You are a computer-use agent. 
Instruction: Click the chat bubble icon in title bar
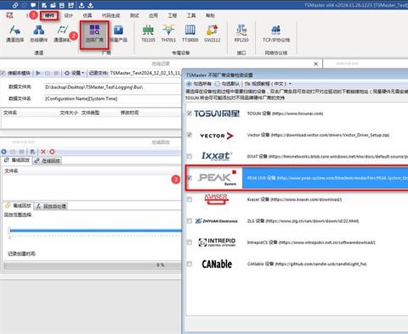click(33, 5)
